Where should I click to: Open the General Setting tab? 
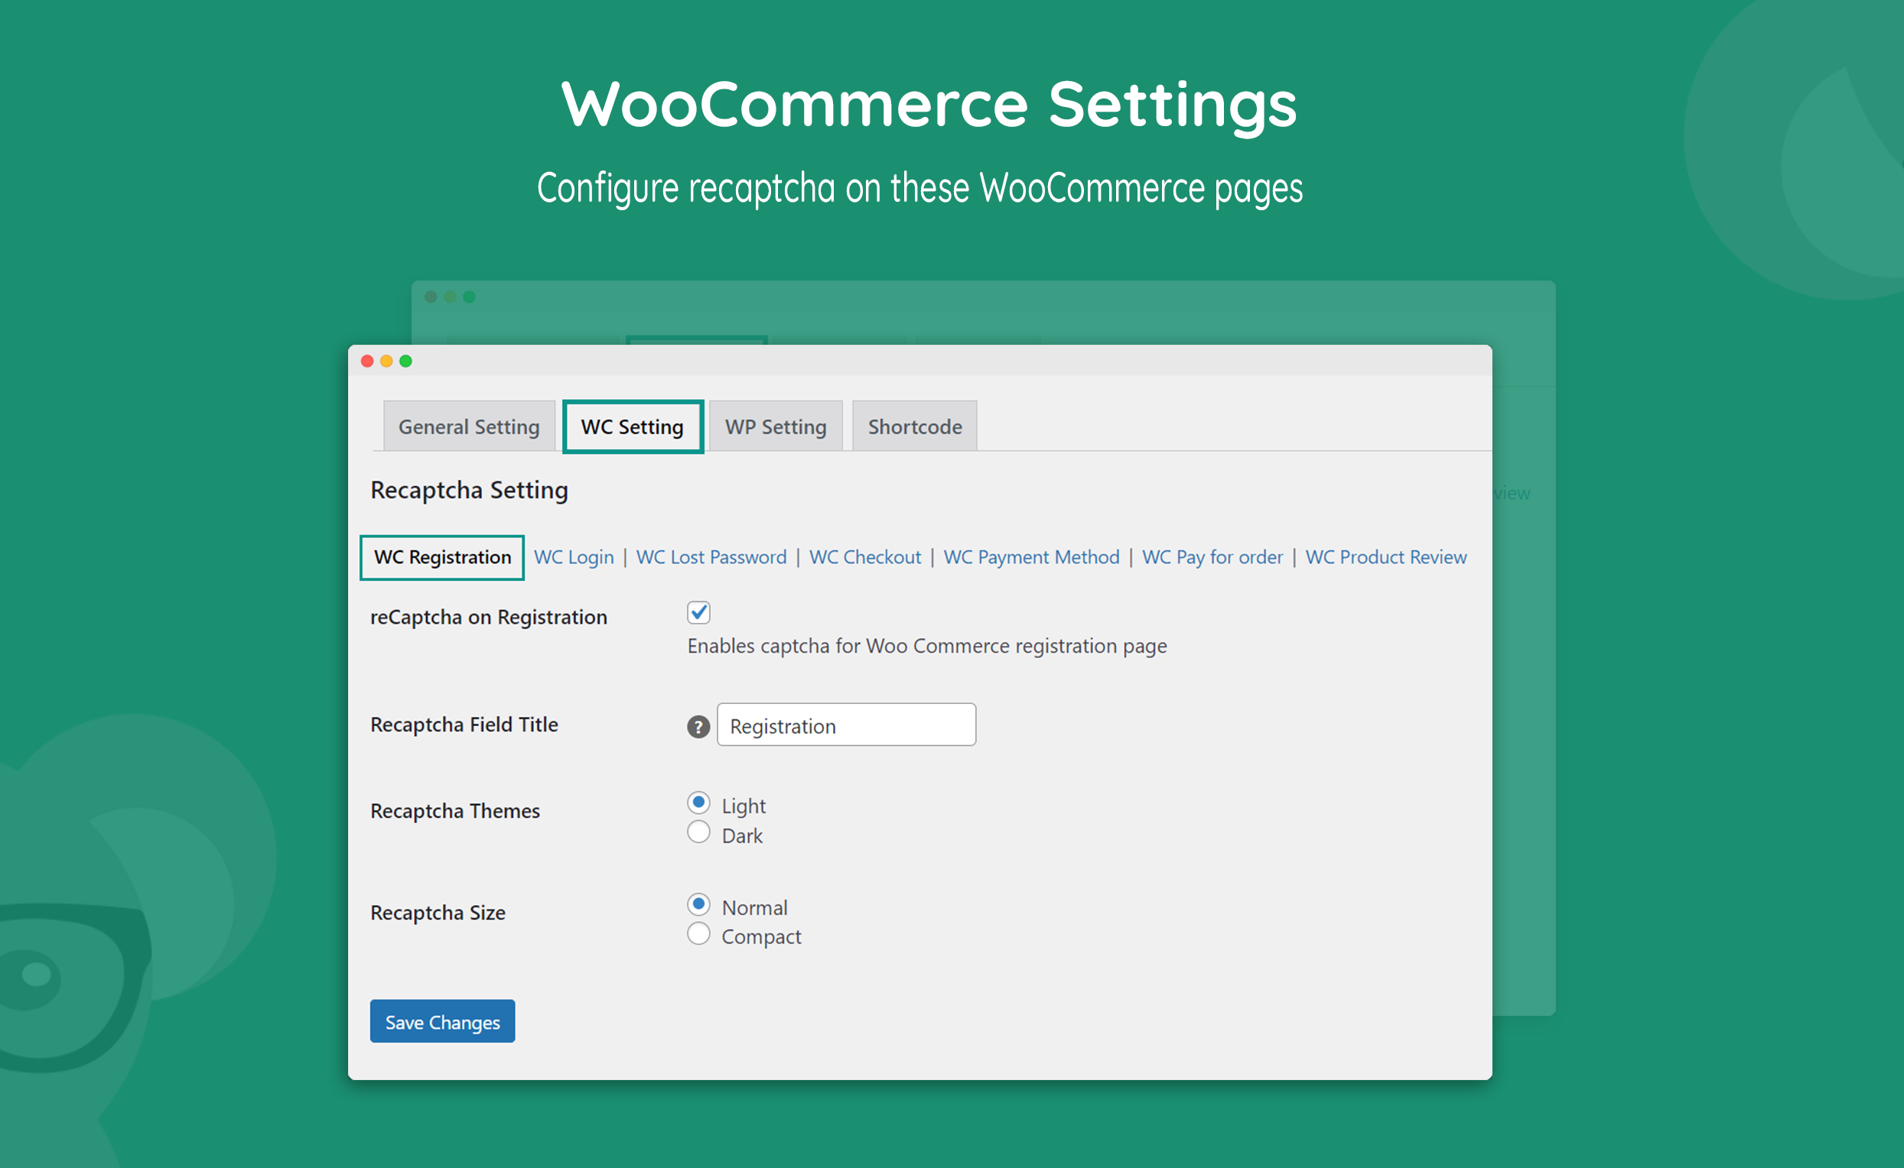tap(469, 427)
